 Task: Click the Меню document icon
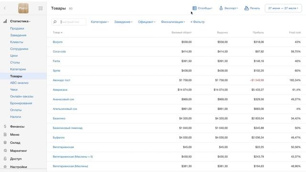pos(5,135)
